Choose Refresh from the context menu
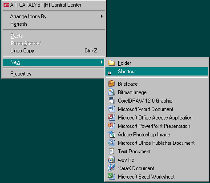Screen dimensions: 210x183 point(54,24)
